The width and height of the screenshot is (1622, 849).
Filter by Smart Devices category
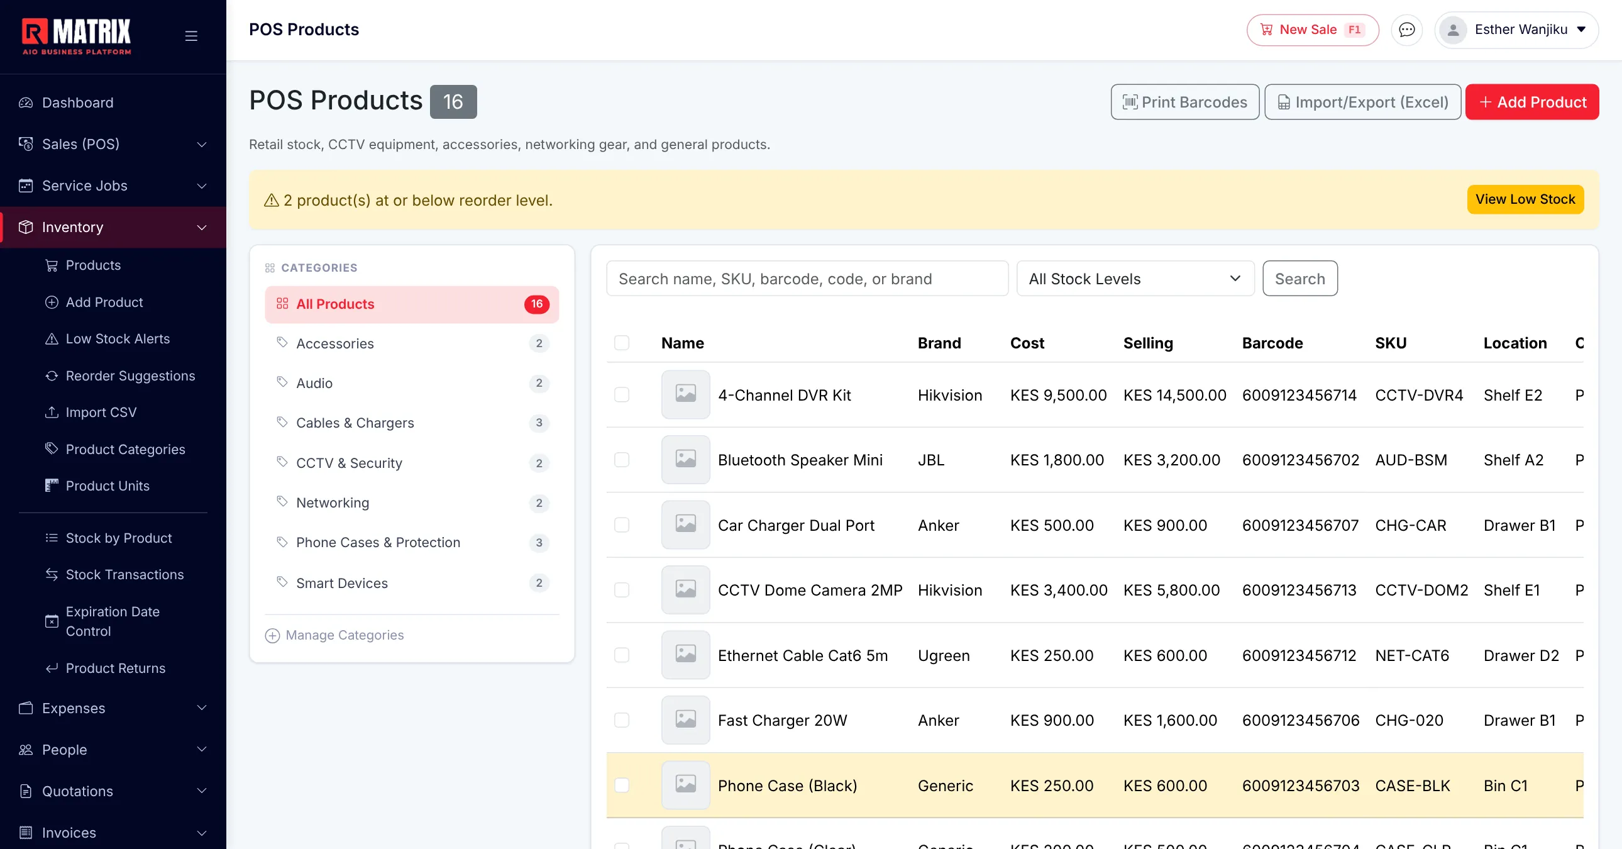[412, 583]
